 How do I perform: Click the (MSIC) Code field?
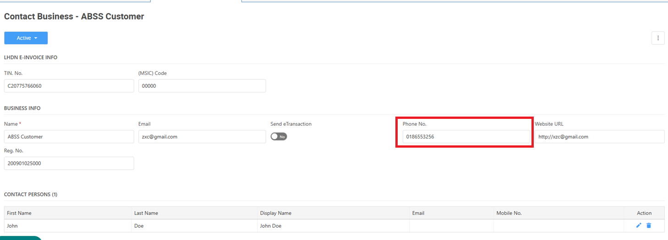click(x=202, y=86)
